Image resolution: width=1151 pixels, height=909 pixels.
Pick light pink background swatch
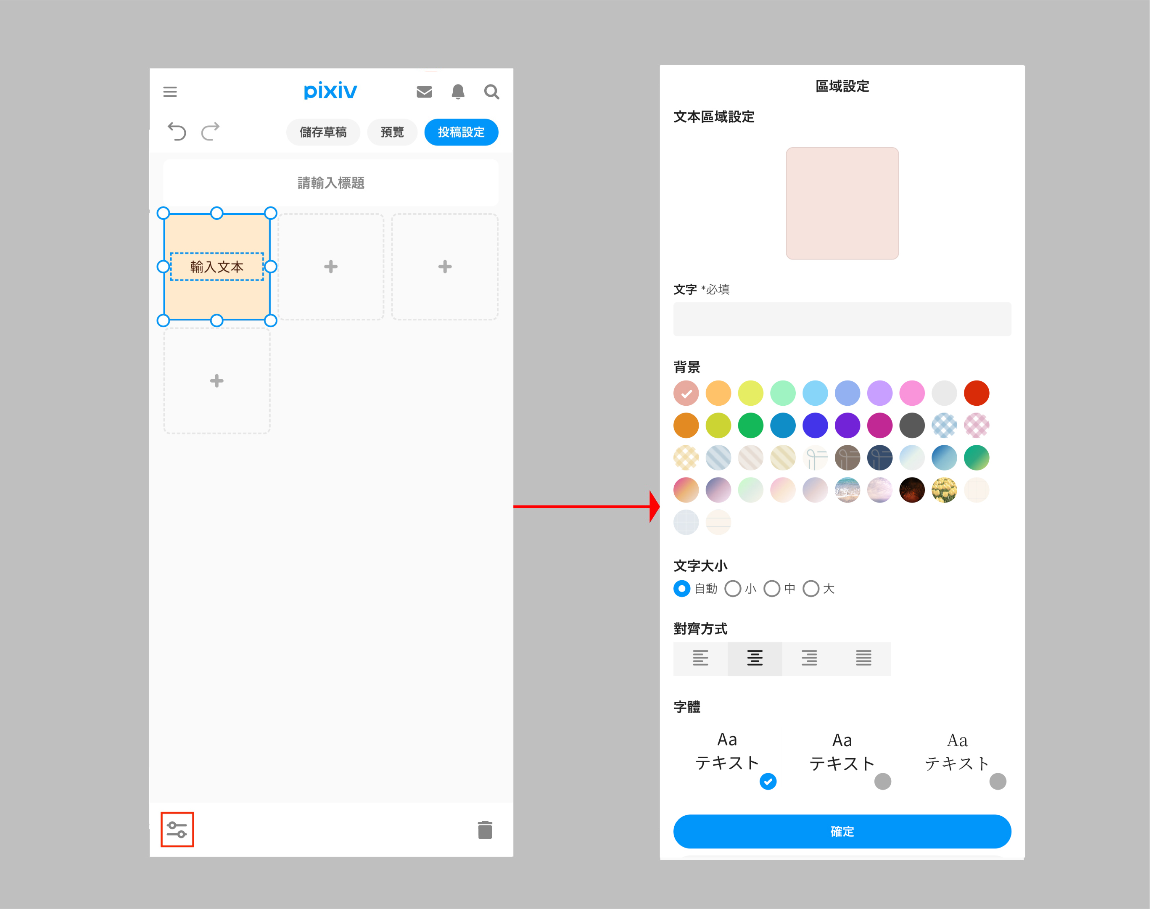912,393
